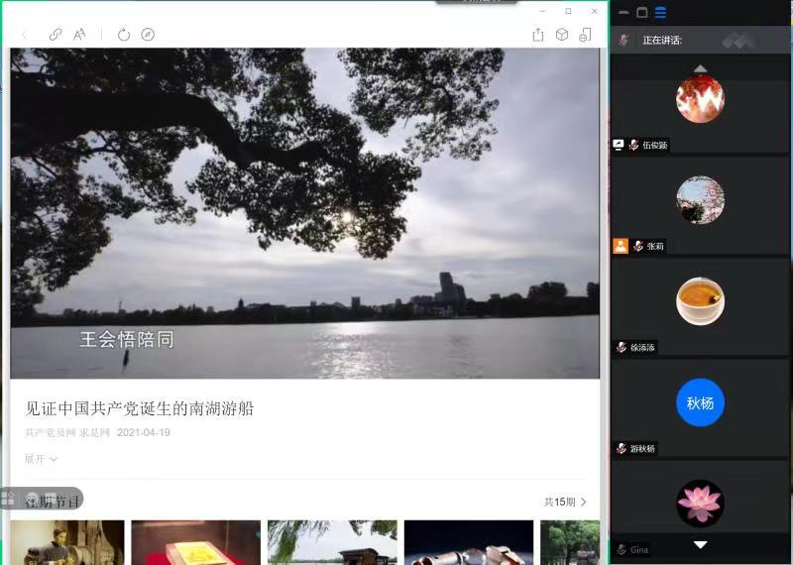Click the copy link icon in toolbar

click(x=56, y=35)
